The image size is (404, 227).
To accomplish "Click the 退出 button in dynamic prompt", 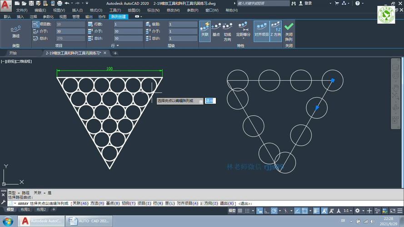I will (x=210, y=101).
